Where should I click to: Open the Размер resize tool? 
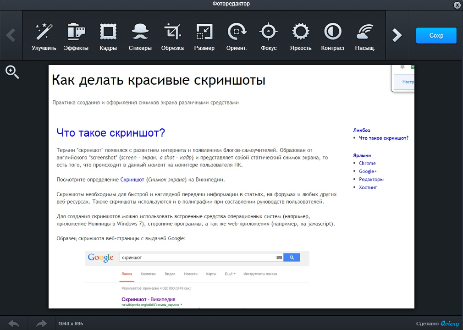(x=204, y=37)
